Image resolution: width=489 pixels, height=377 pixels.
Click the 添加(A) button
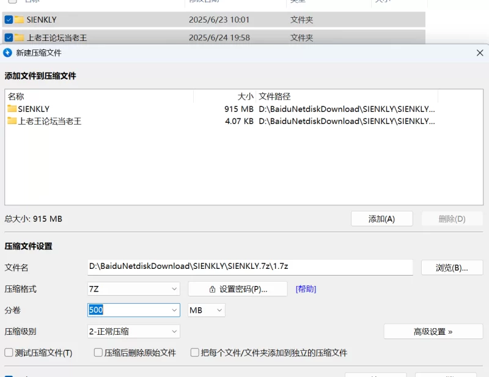click(x=381, y=219)
